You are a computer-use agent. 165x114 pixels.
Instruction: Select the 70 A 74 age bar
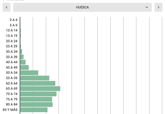pyautogui.click(x=38, y=94)
